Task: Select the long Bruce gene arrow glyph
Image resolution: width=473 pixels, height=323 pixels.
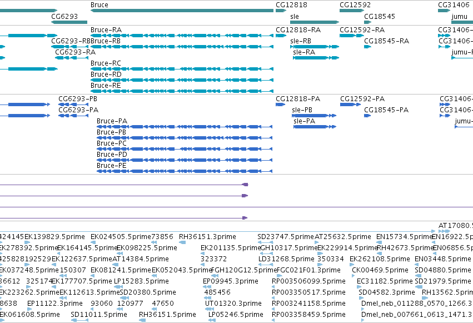Action: tap(182, 11)
